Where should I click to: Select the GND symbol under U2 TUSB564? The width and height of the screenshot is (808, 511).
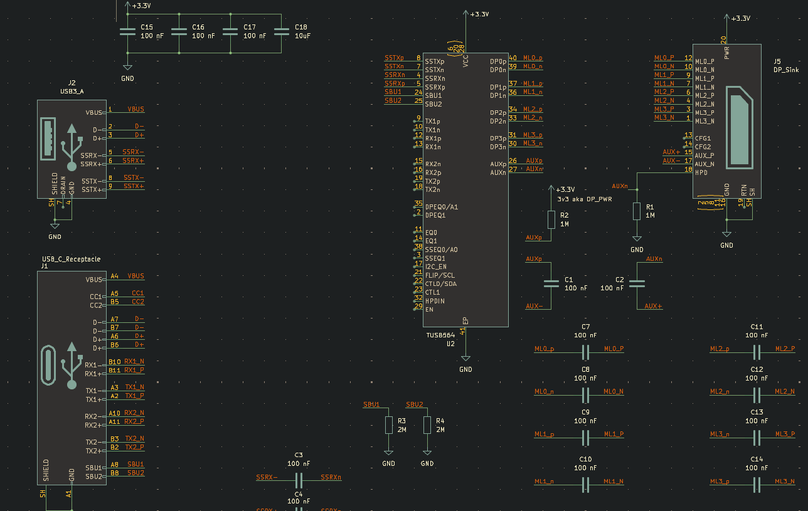[x=465, y=362]
